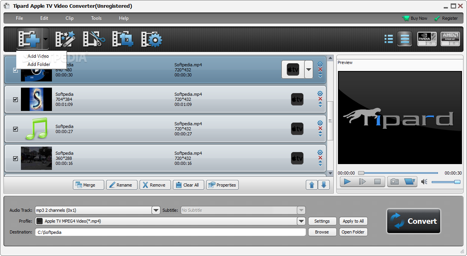Viewport: 467px width, 256px height.
Task: Click Apply to All
Action: (x=353, y=221)
